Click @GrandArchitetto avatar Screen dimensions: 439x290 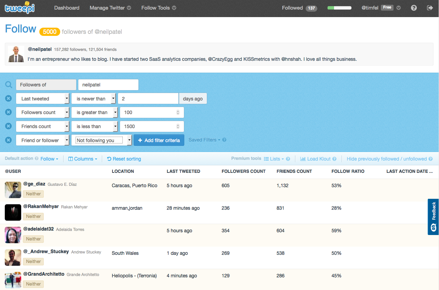tap(13, 280)
